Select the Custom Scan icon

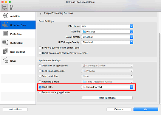click(x=5, y=42)
